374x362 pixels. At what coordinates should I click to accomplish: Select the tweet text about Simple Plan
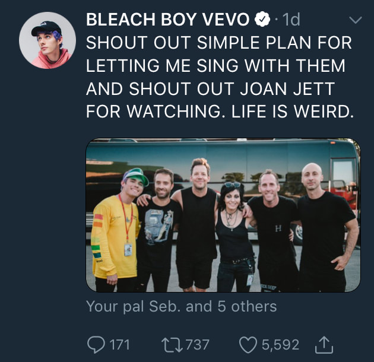tap(220, 77)
